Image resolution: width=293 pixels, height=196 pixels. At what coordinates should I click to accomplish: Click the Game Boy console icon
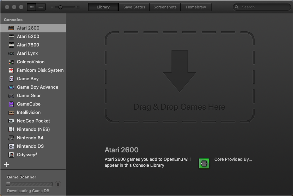click(11, 79)
